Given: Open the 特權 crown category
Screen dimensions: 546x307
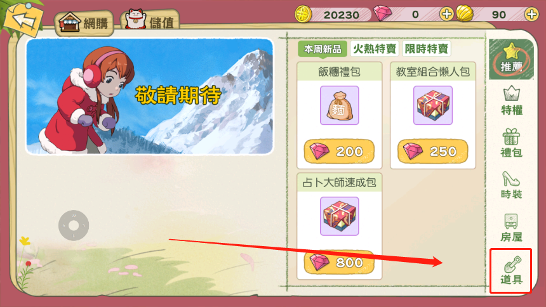Looking at the screenshot, I should [511, 100].
